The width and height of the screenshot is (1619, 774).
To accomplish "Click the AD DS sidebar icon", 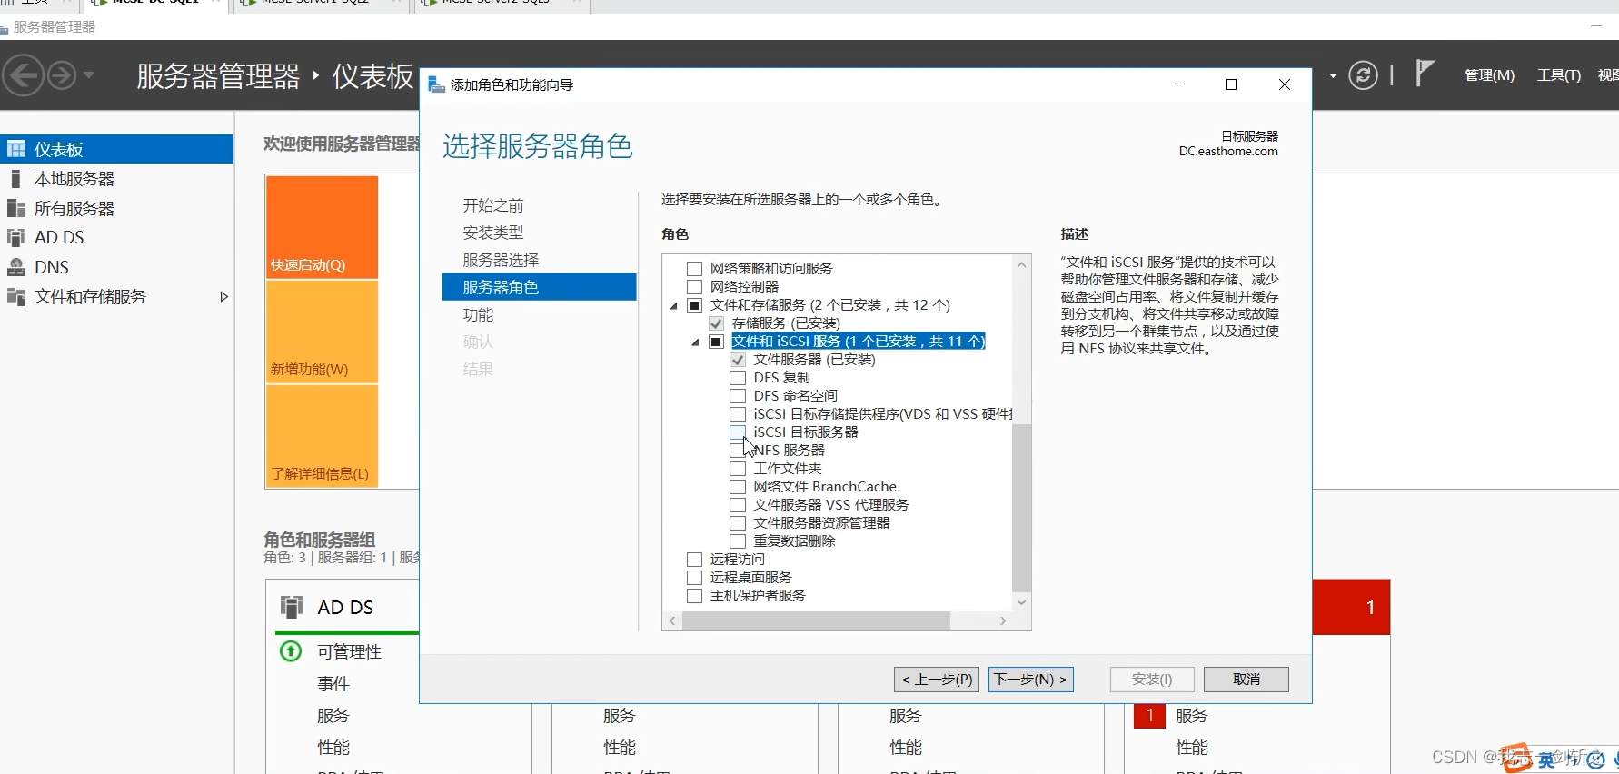I will pos(16,237).
